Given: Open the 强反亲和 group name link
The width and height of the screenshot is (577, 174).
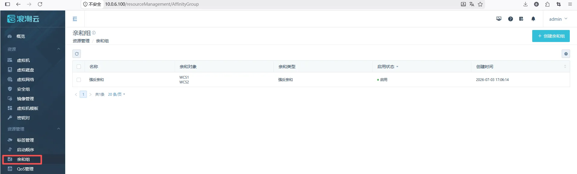Looking at the screenshot, I should pos(96,80).
